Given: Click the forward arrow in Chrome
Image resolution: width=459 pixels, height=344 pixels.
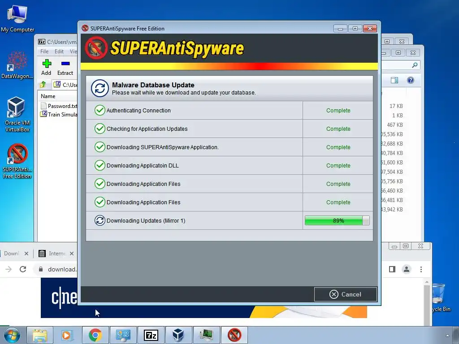Looking at the screenshot, I should pyautogui.click(x=9, y=269).
